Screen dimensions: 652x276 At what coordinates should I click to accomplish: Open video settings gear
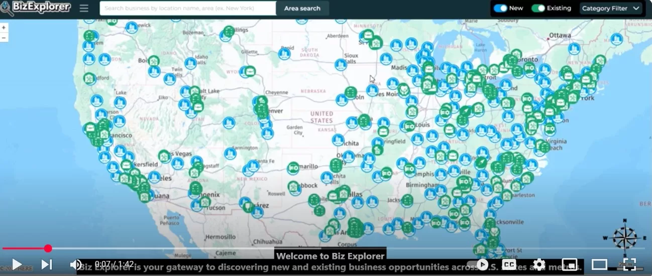click(539, 264)
